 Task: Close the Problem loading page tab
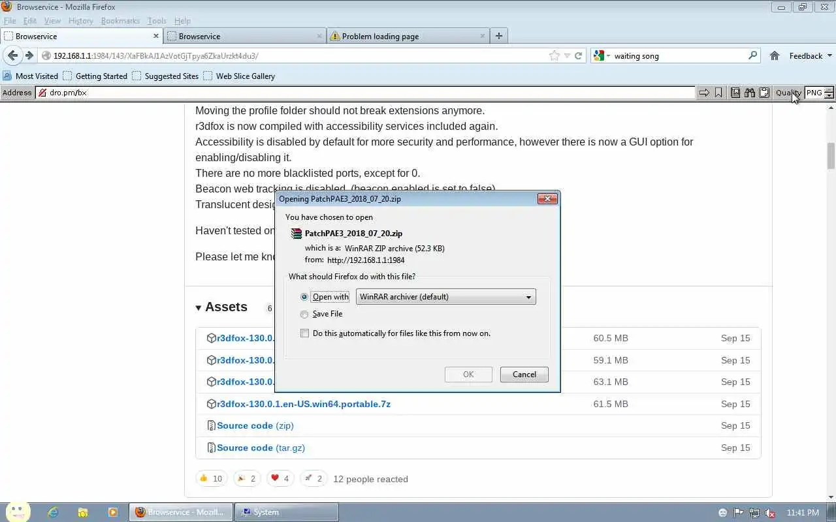coord(483,36)
